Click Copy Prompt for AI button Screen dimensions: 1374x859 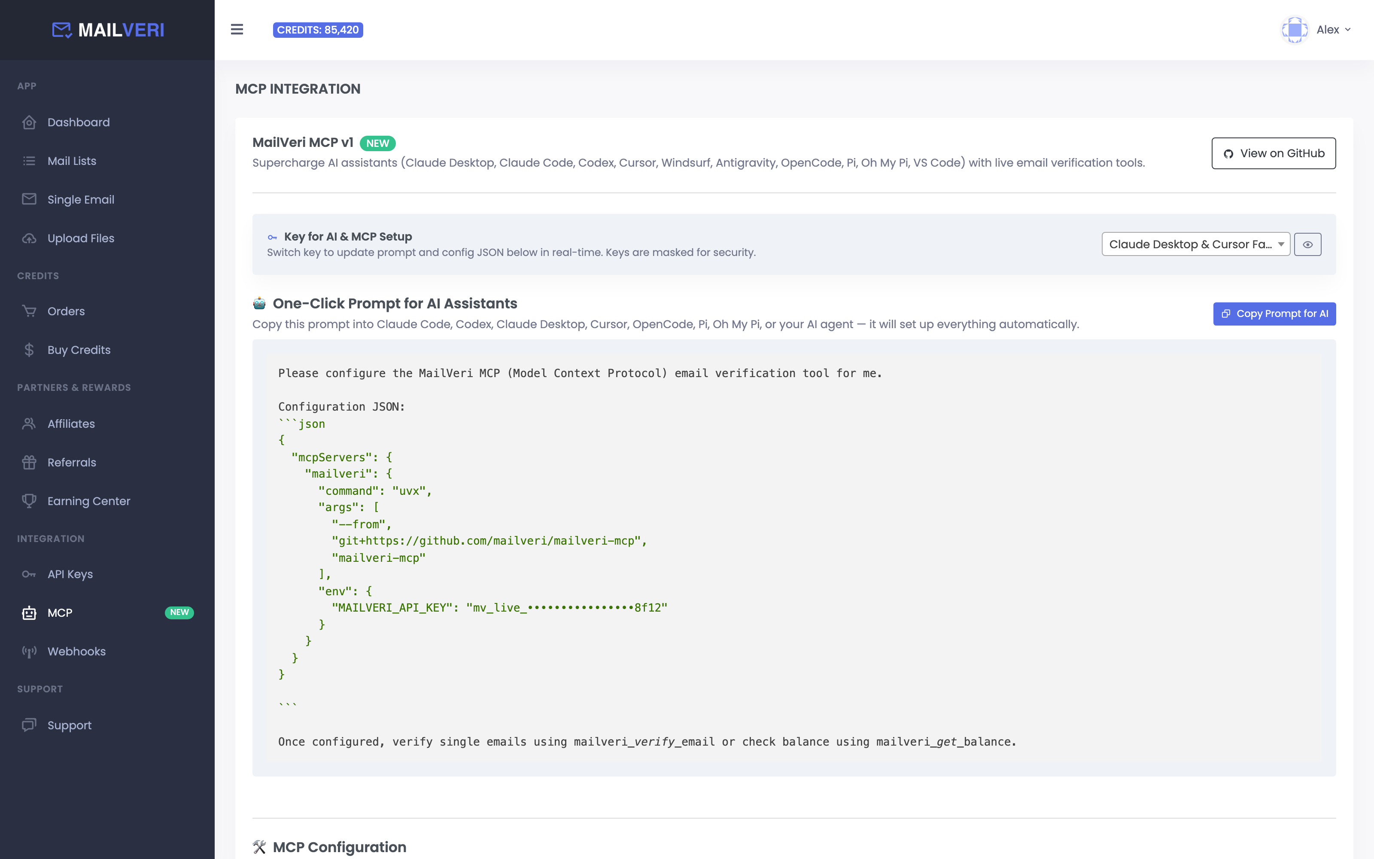[x=1274, y=314]
